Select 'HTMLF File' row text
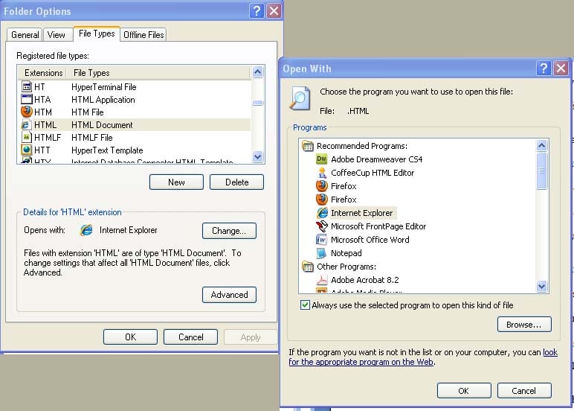 [x=92, y=138]
